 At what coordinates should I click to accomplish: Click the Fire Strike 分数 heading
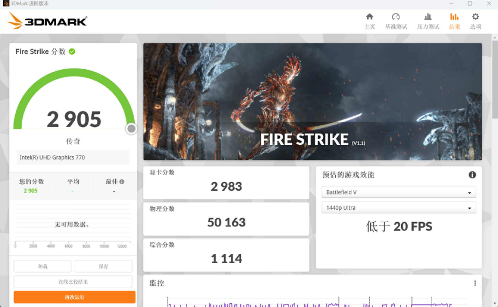coord(40,52)
